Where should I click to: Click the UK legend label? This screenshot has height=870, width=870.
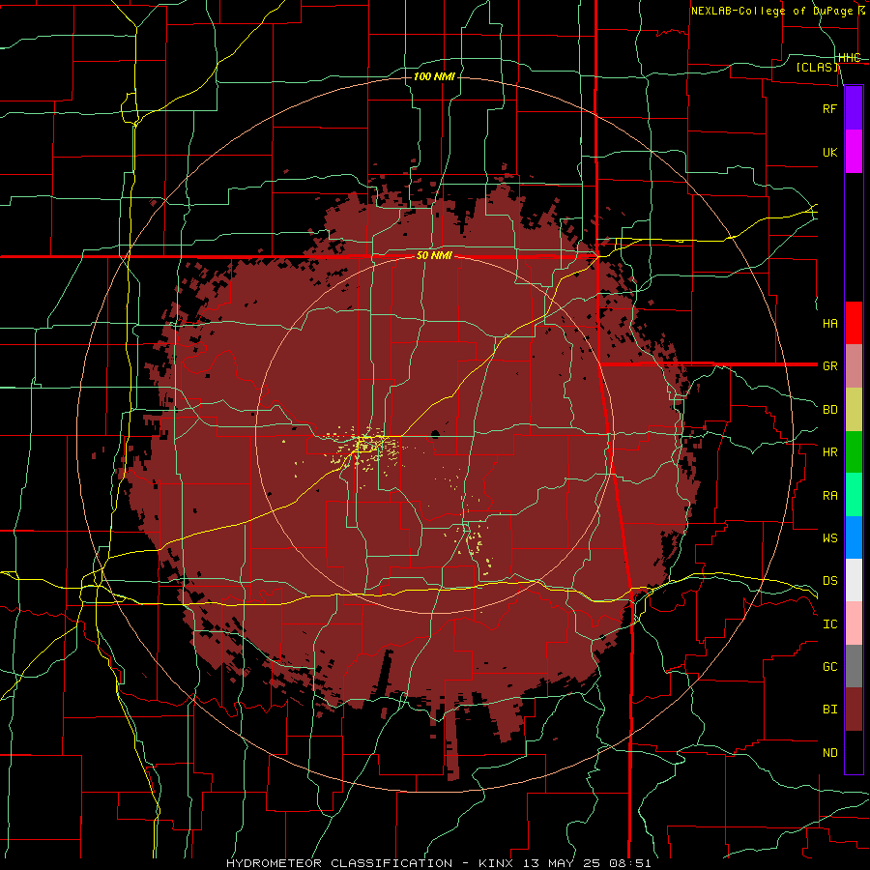coord(829,152)
